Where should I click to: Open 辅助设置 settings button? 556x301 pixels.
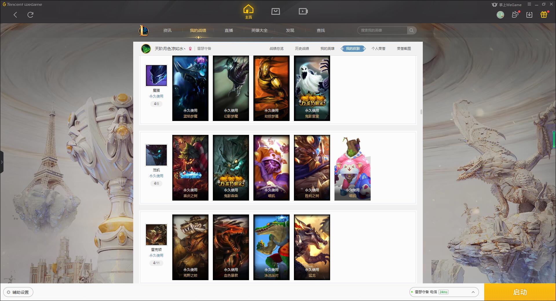click(18, 292)
